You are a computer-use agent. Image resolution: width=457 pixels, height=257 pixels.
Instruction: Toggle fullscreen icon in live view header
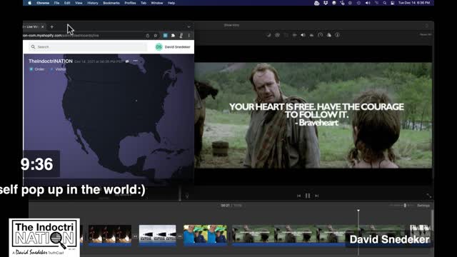point(127,61)
